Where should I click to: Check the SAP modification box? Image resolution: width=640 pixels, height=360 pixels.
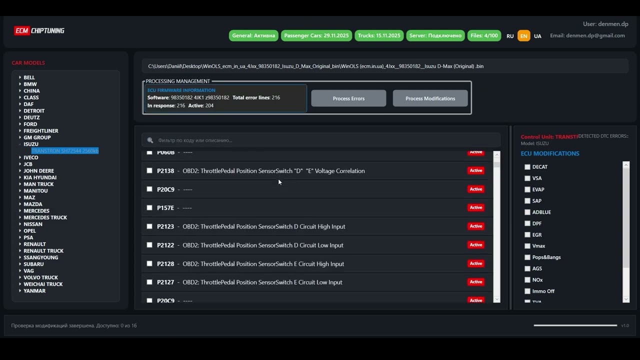527,200
